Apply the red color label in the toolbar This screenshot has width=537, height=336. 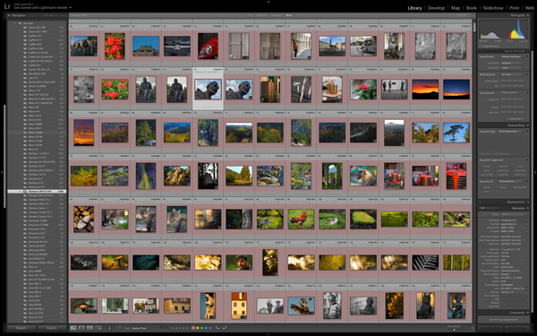(x=193, y=328)
